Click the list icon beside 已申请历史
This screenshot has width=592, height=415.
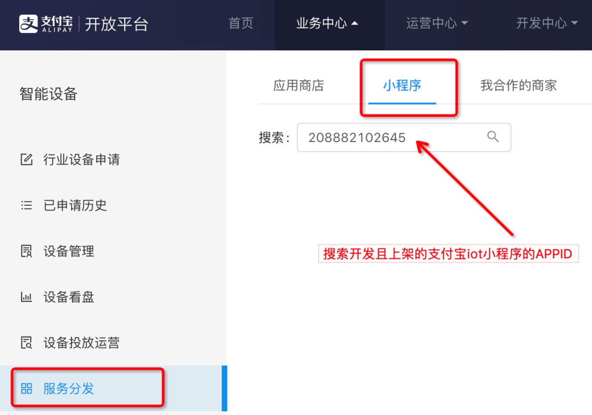pos(26,205)
